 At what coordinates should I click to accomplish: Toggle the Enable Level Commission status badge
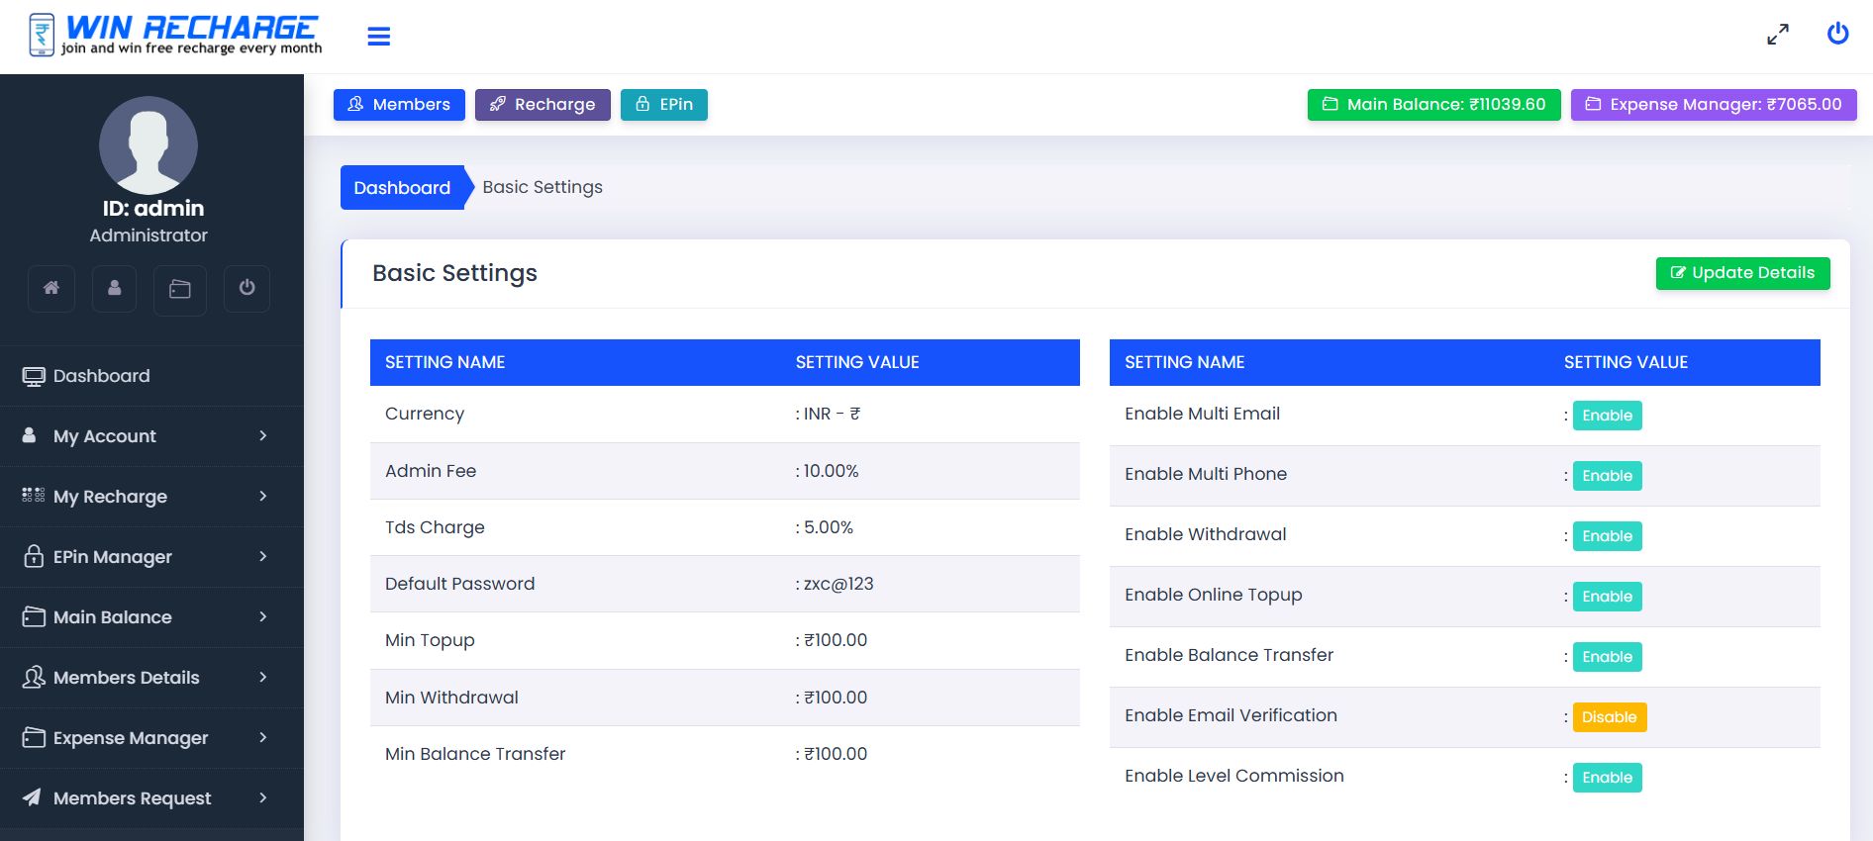click(x=1607, y=778)
